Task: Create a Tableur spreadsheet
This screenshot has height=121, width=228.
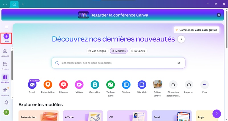Action: tap(126, 85)
